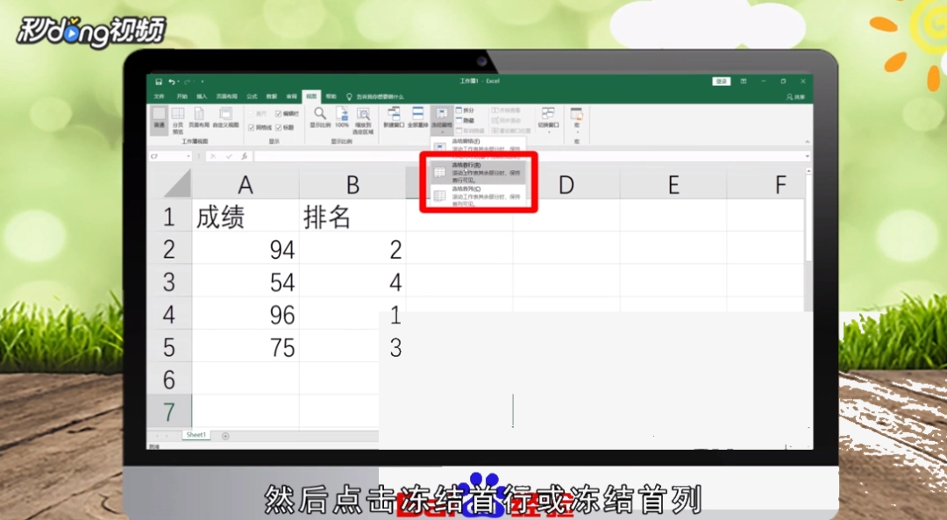This screenshot has height=520, width=947.
Task: Select column A header
Action: point(246,184)
